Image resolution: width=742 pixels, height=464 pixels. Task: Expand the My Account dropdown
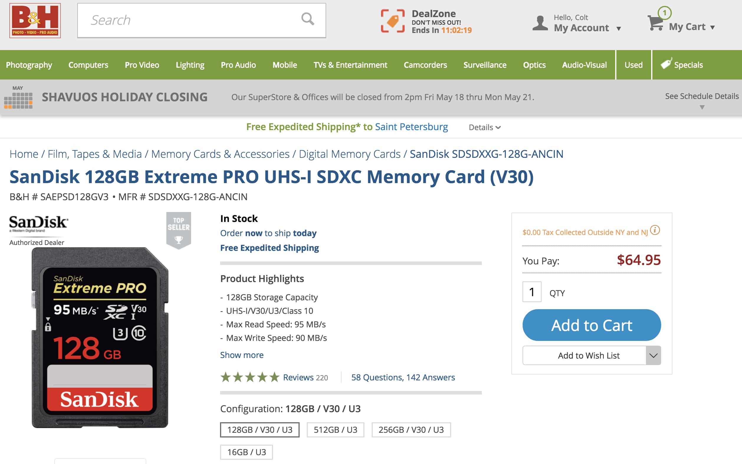click(619, 28)
